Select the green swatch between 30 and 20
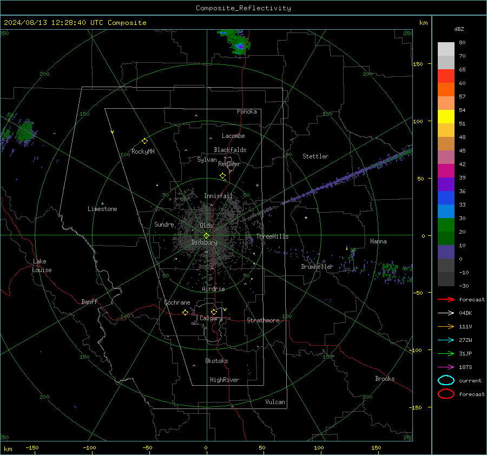 click(446, 225)
